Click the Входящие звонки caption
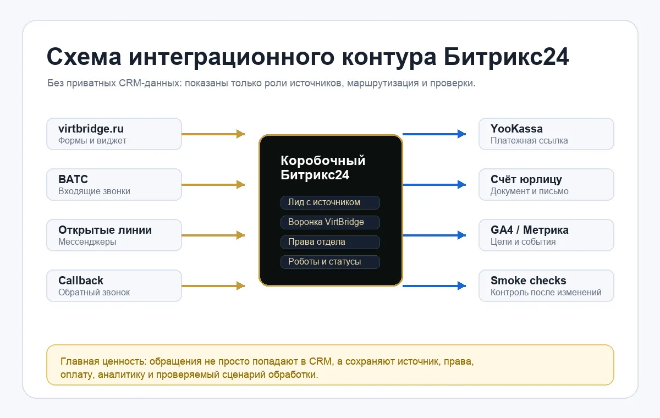 [95, 191]
